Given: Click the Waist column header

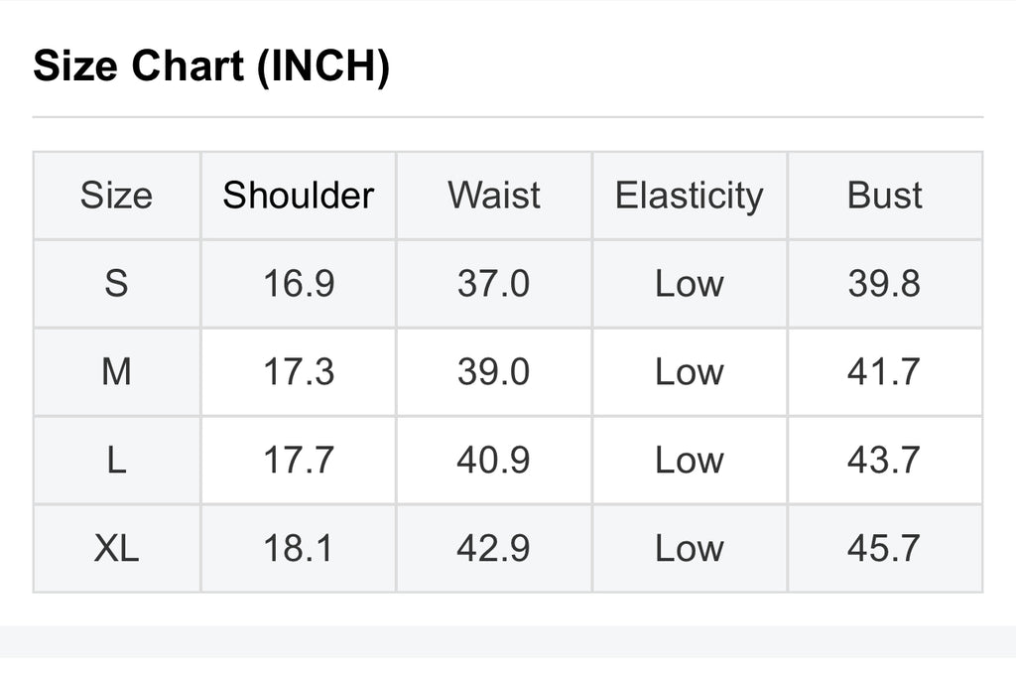Looking at the screenshot, I should [x=494, y=196].
